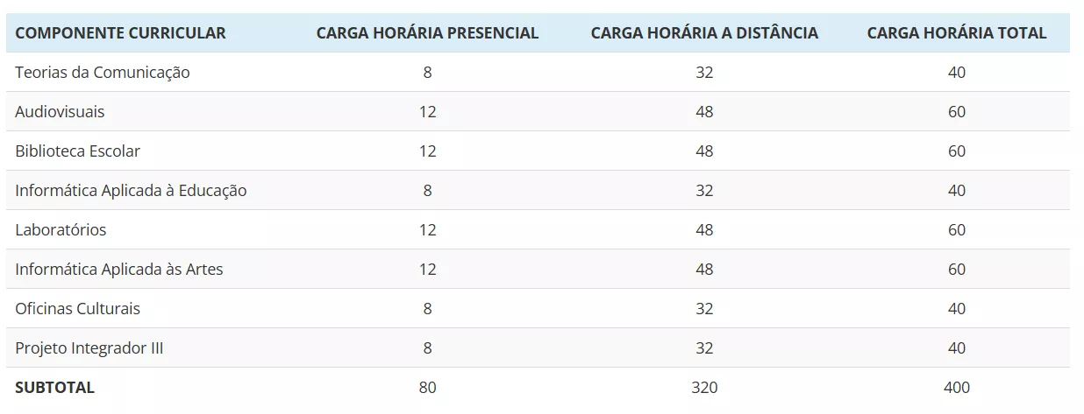The image size is (1084, 414).
Task: Click the CARGA HORÁRIA PRESENCIAL header
Action: click(x=427, y=33)
